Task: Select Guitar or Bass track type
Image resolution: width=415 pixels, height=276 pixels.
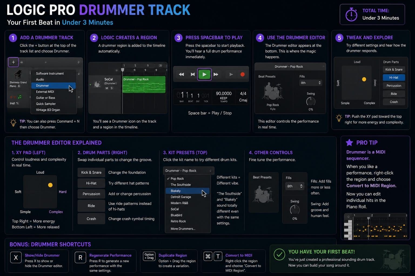Action: pyautogui.click(x=53, y=98)
